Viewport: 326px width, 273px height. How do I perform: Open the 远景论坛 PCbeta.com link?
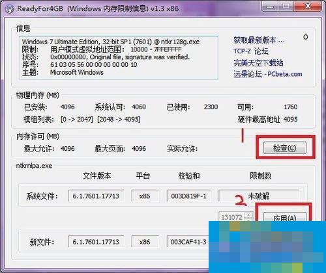point(268,74)
